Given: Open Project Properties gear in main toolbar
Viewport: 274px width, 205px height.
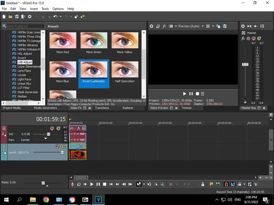Looking at the screenshot, I should [x=30, y=17].
